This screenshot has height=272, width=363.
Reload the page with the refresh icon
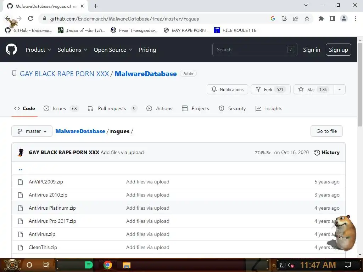30,18
